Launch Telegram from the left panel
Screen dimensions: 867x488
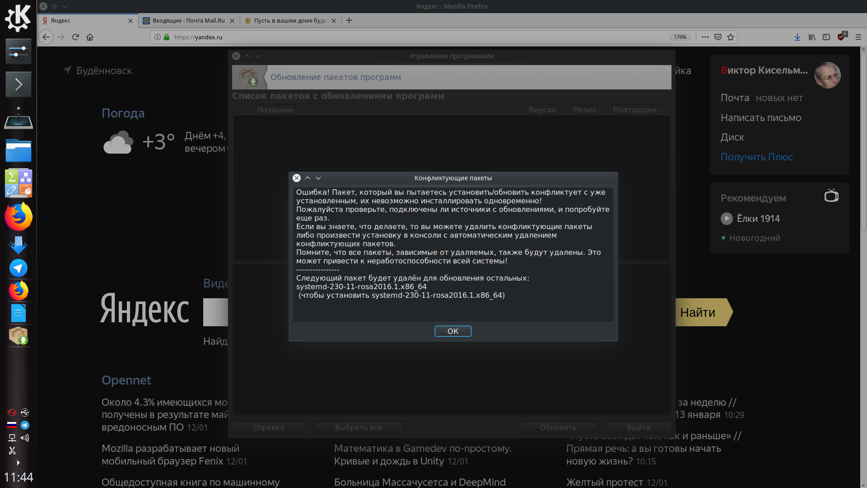[19, 268]
